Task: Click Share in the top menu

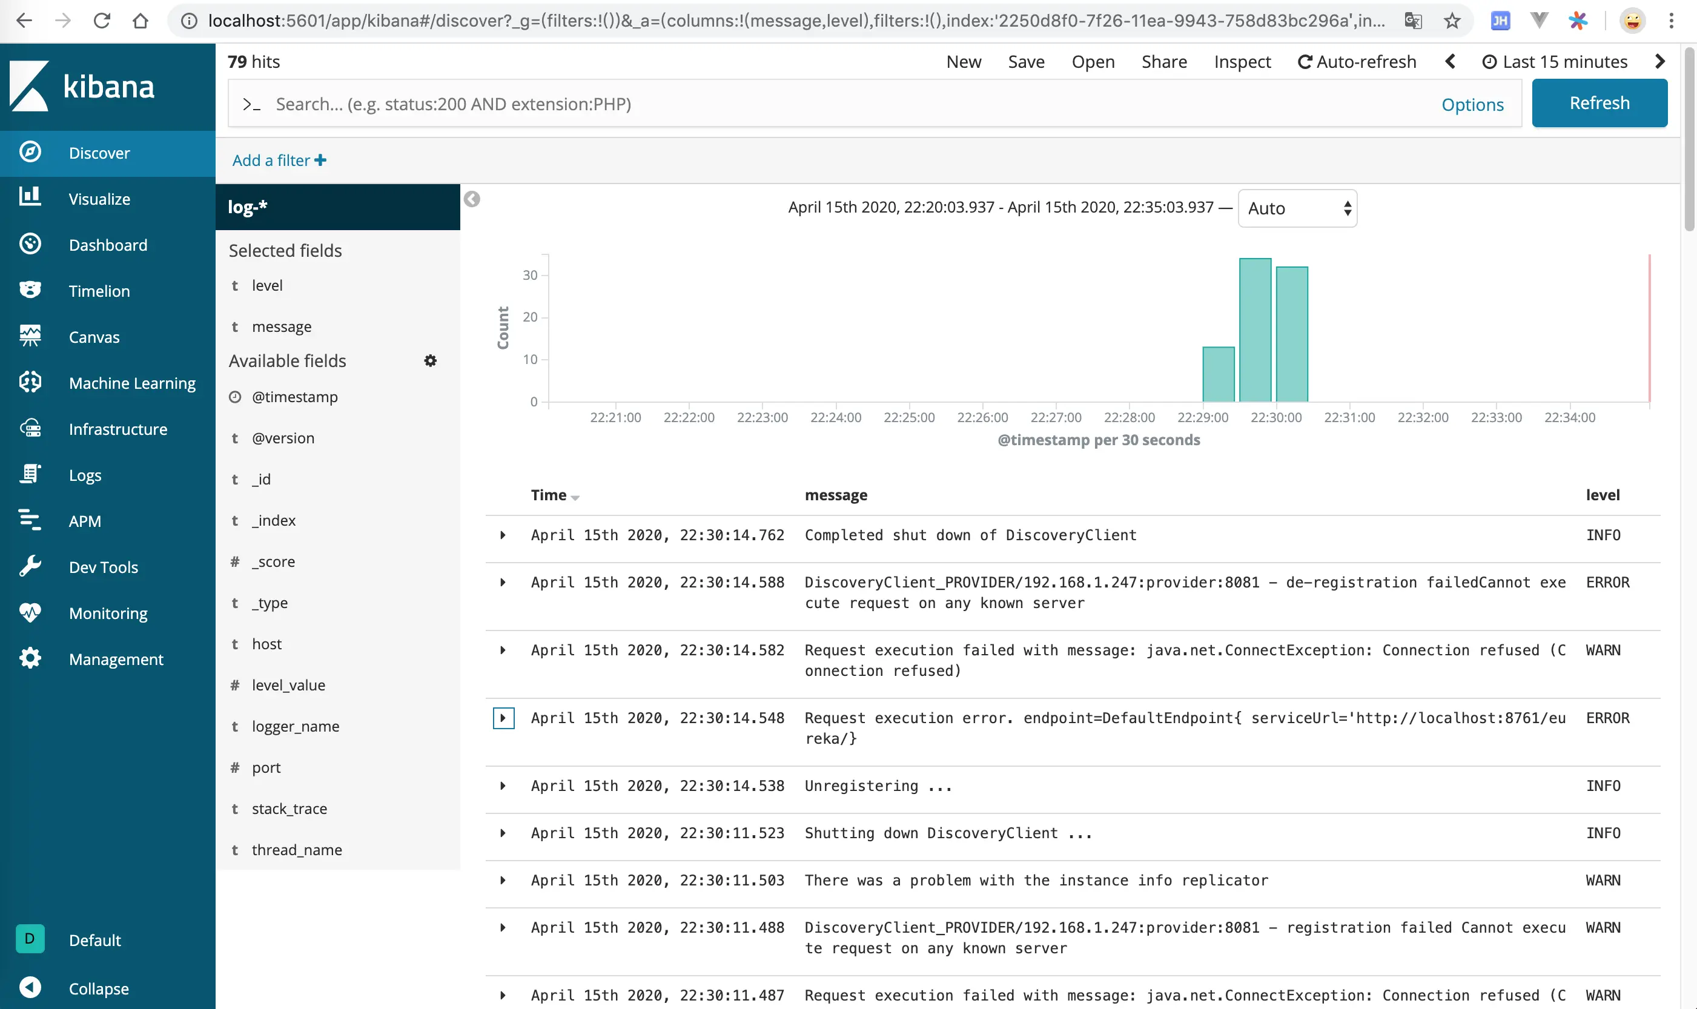Action: coord(1164,62)
